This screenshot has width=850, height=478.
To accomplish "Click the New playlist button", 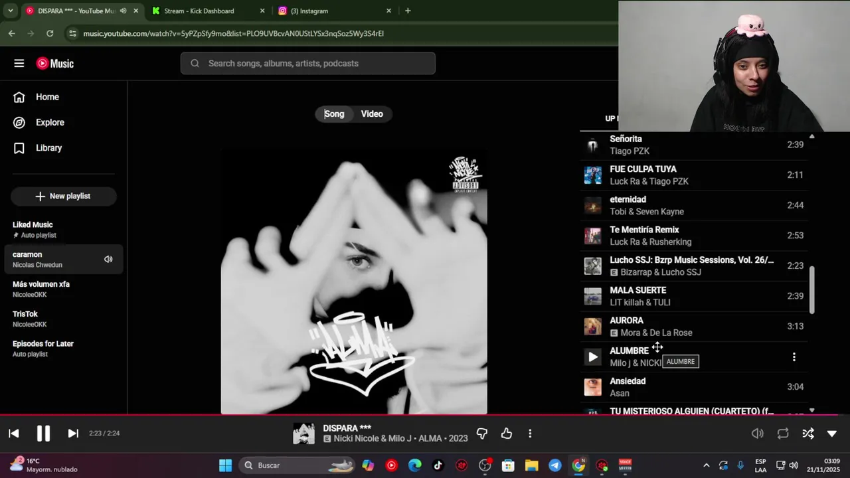I will (x=63, y=197).
